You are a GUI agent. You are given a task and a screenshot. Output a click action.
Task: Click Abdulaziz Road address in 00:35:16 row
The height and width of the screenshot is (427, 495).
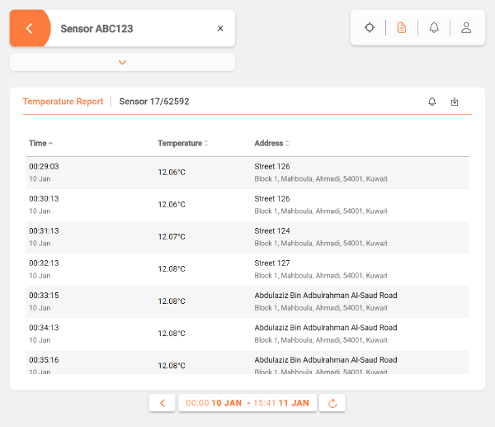point(326,360)
